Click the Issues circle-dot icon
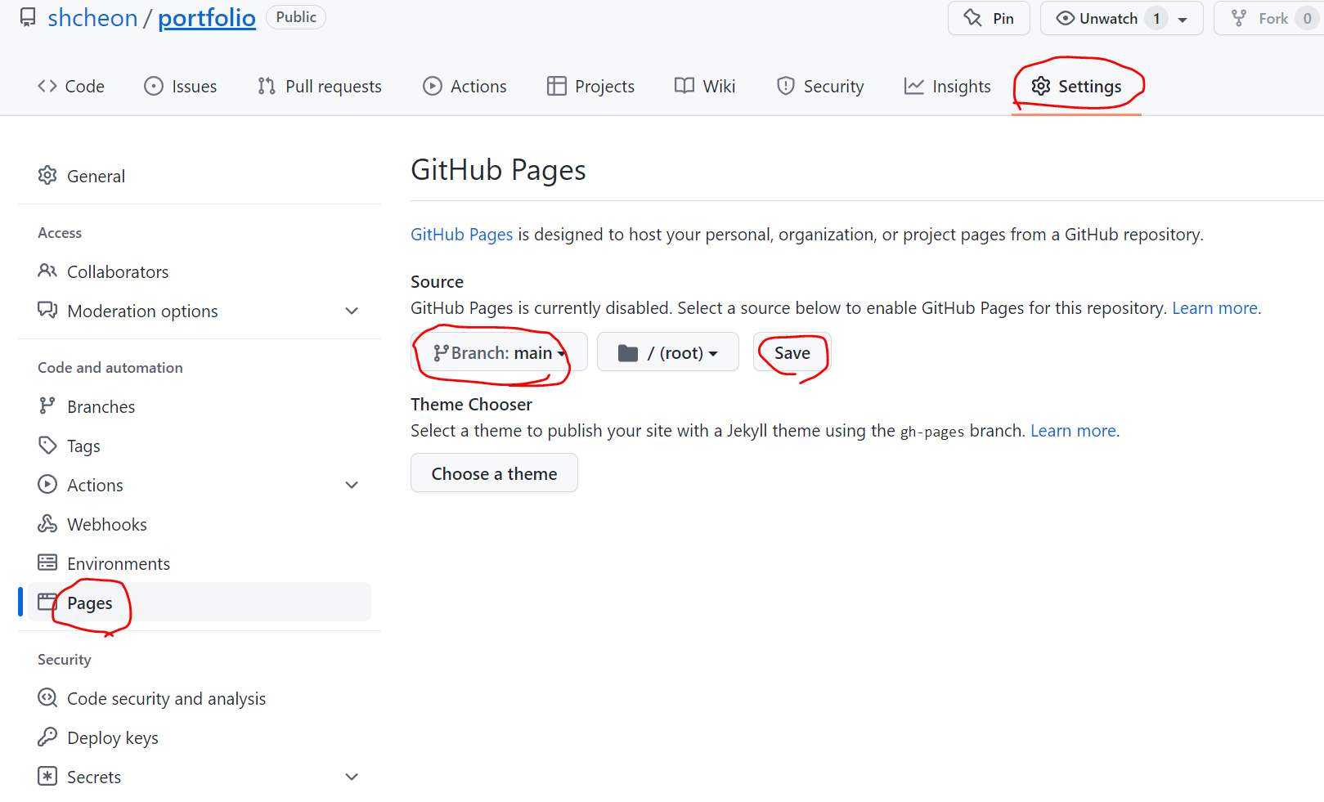Screen dimensions: 1324x802 point(154,86)
